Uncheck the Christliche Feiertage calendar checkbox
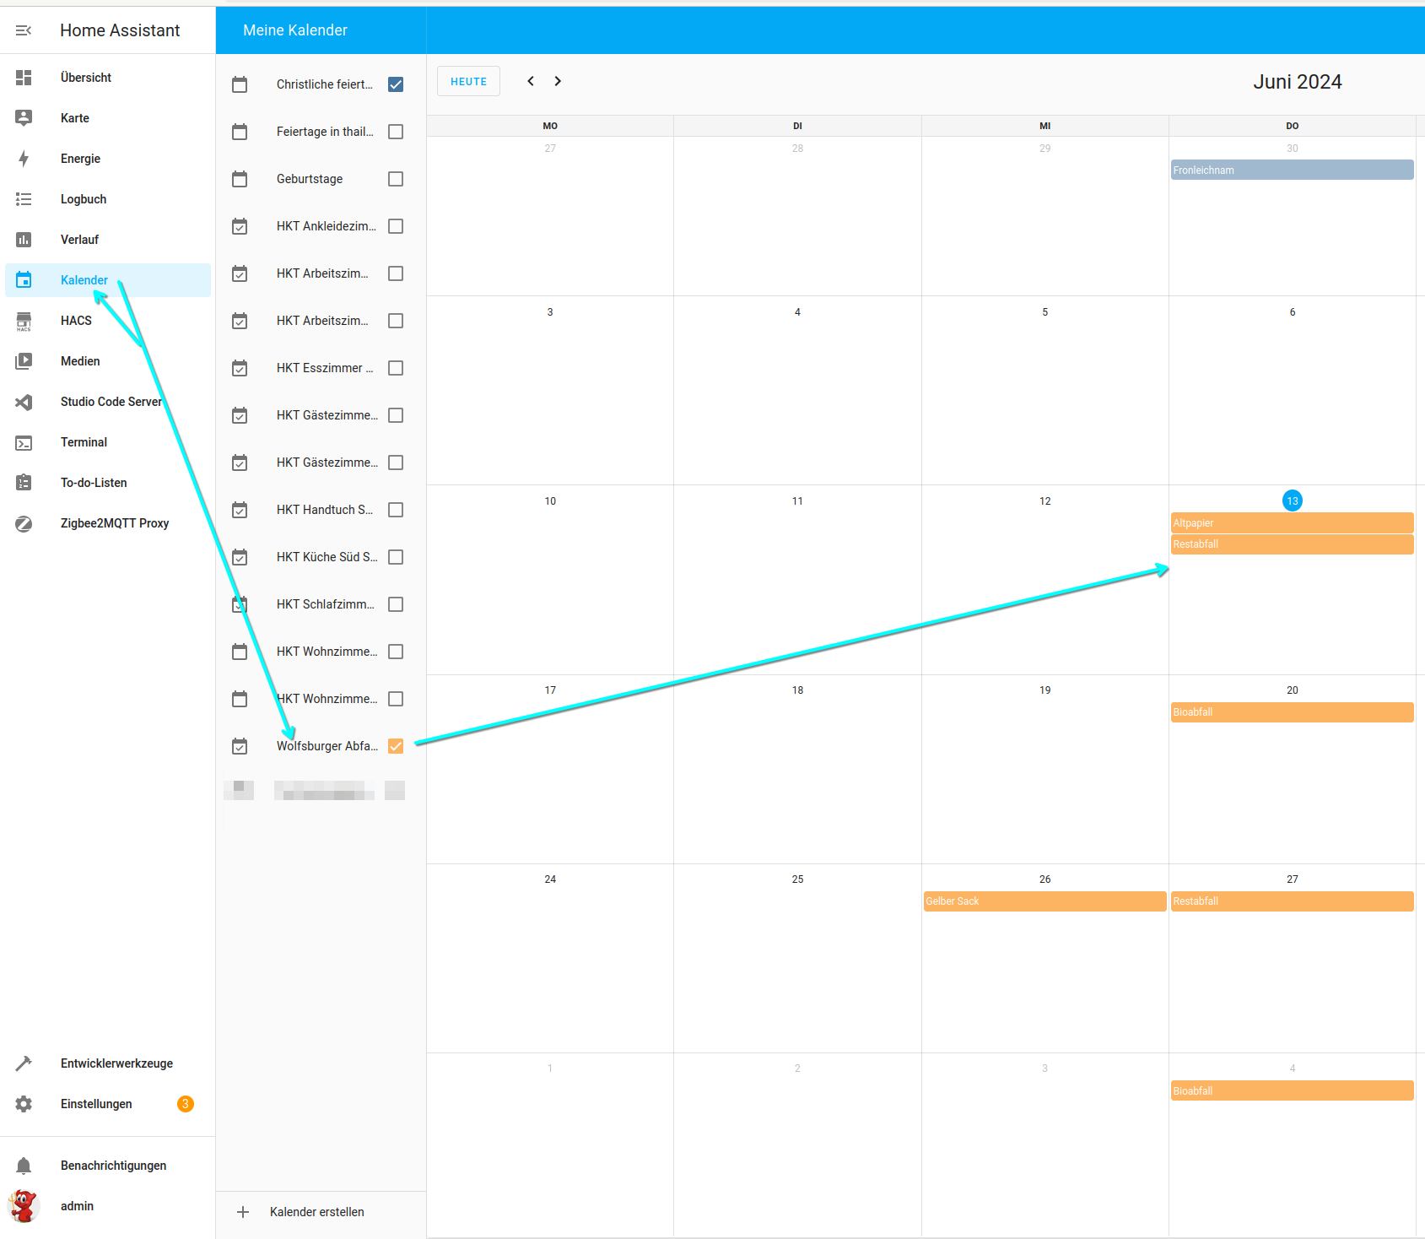Viewport: 1425px width, 1239px height. [396, 84]
